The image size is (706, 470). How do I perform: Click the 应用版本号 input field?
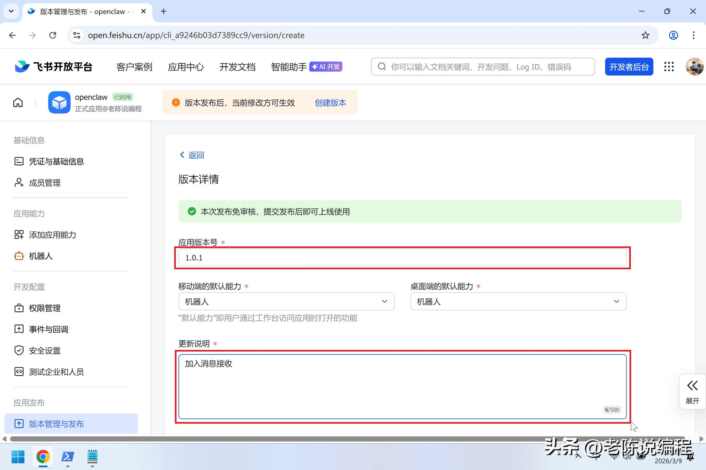(x=402, y=258)
